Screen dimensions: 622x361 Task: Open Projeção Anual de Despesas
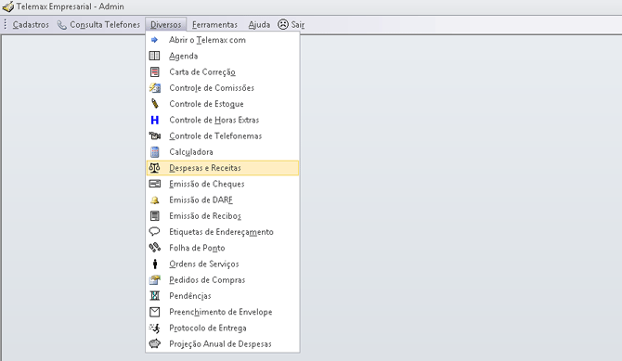tap(223, 343)
